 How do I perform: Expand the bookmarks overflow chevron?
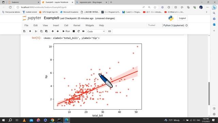(x=206, y=12)
